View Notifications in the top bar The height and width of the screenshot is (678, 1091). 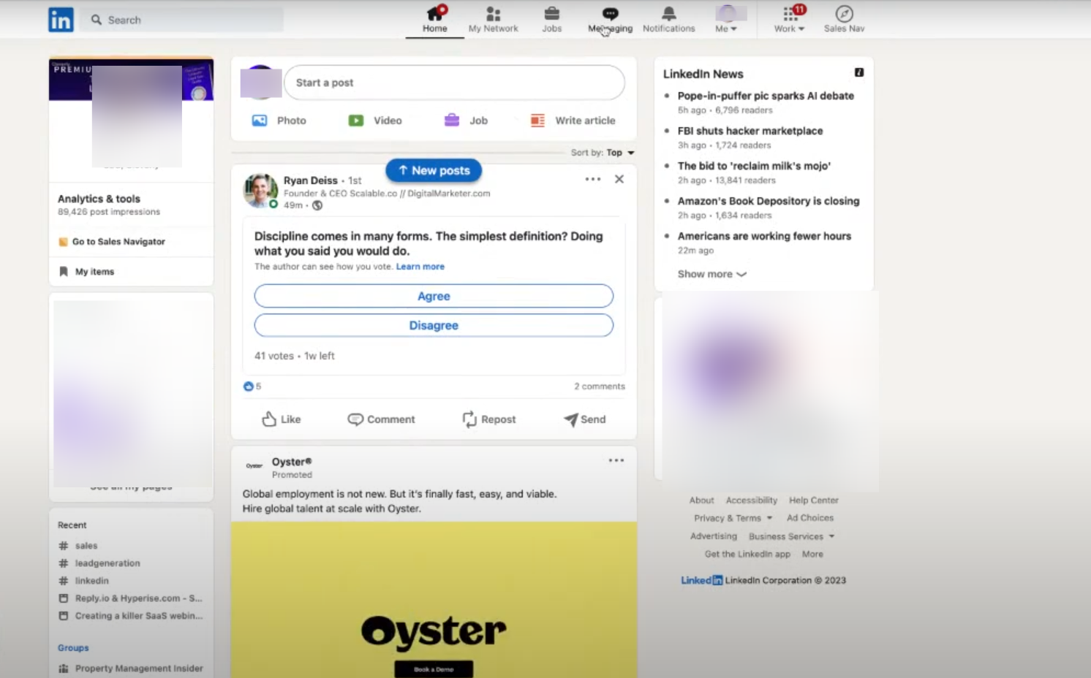[x=669, y=20]
